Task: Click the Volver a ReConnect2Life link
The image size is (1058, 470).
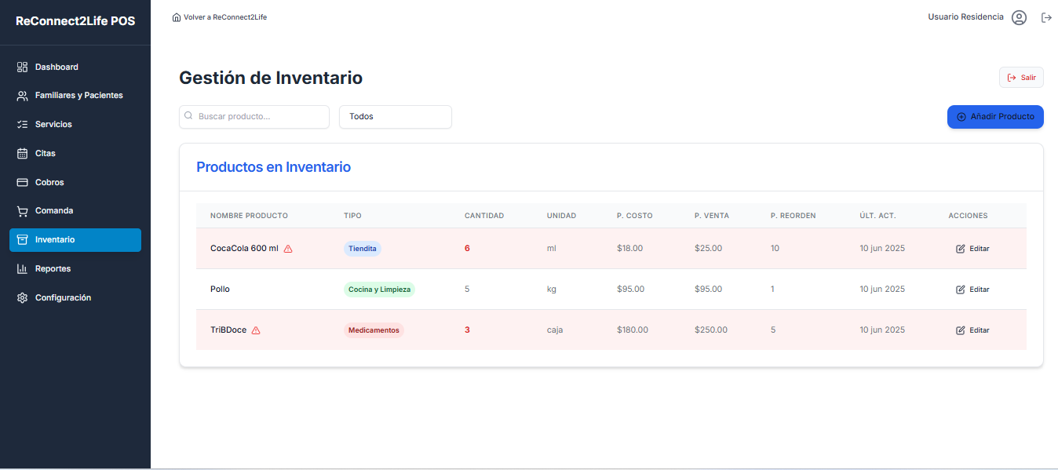Action: tap(220, 17)
